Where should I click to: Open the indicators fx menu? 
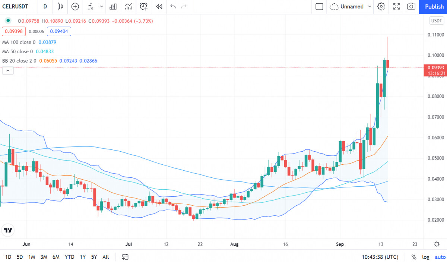90,6
